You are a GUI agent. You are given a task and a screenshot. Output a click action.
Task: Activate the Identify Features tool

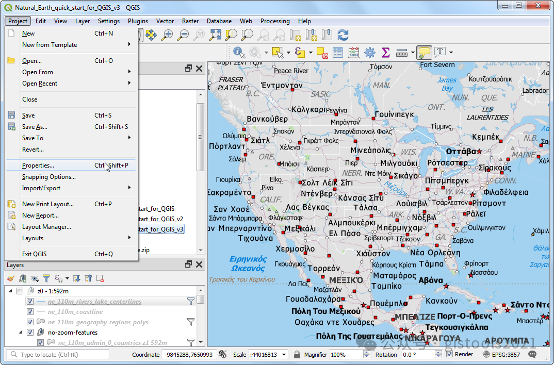[239, 53]
